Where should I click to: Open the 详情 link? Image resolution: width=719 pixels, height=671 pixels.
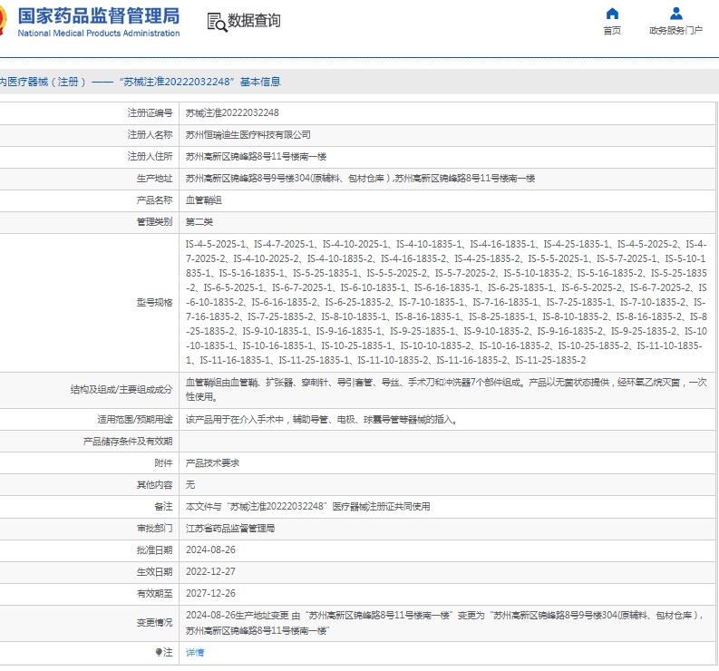tap(194, 652)
